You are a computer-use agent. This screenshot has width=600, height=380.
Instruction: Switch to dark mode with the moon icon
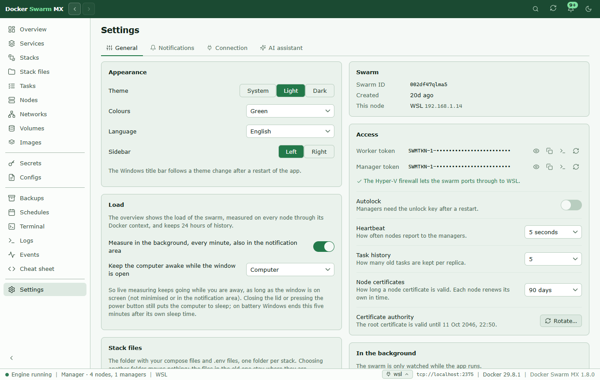point(589,9)
